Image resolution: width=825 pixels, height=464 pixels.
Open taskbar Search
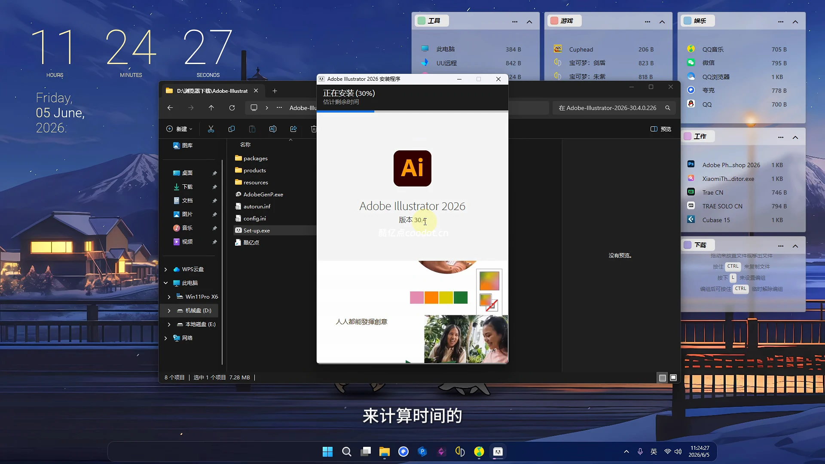click(346, 452)
